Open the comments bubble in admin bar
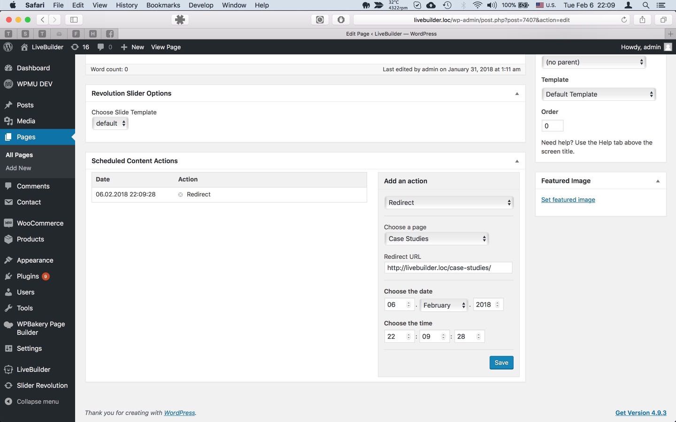 point(105,47)
